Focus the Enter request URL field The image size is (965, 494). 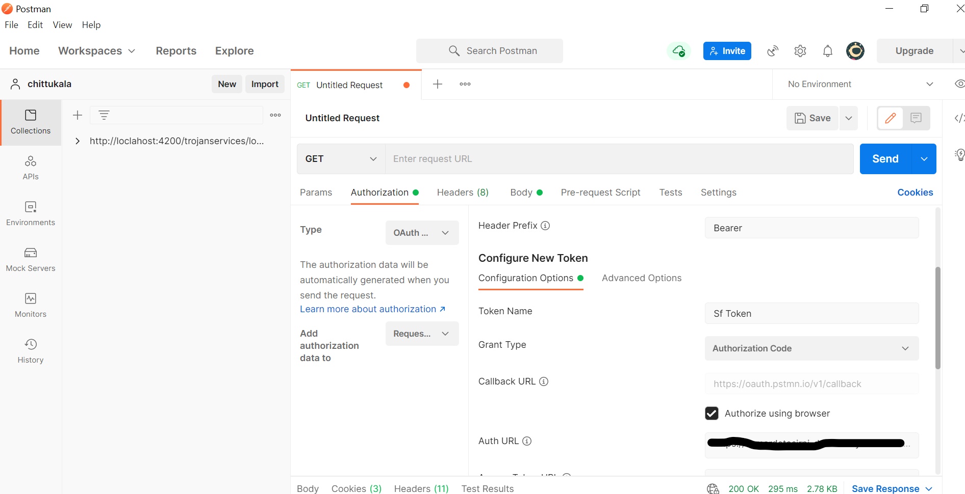[619, 159]
